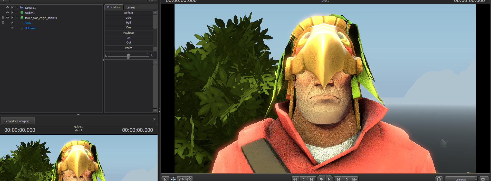Screen dimensions: 491x181
Task: Click the selection arrow on the fall17_war_eagle_soldier1 row
Action: point(12,18)
